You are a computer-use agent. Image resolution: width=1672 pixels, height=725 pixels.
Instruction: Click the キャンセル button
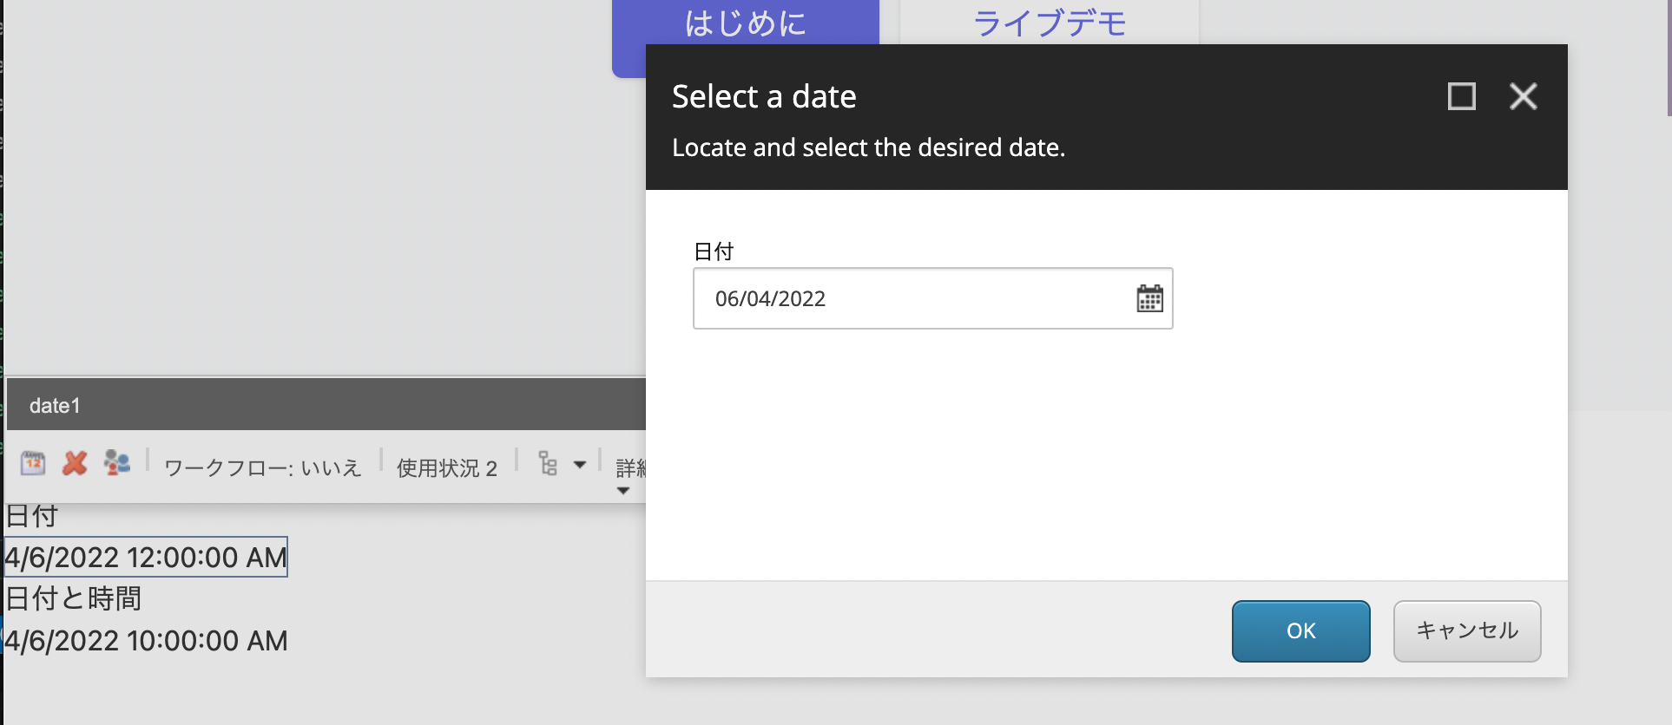1467,631
